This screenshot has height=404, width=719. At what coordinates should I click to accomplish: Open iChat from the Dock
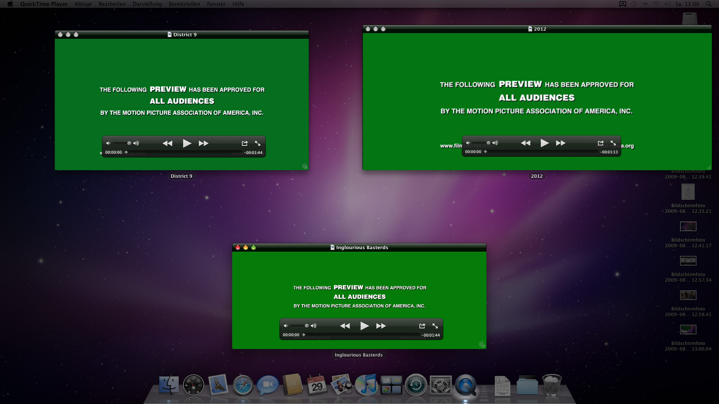pyautogui.click(x=267, y=385)
